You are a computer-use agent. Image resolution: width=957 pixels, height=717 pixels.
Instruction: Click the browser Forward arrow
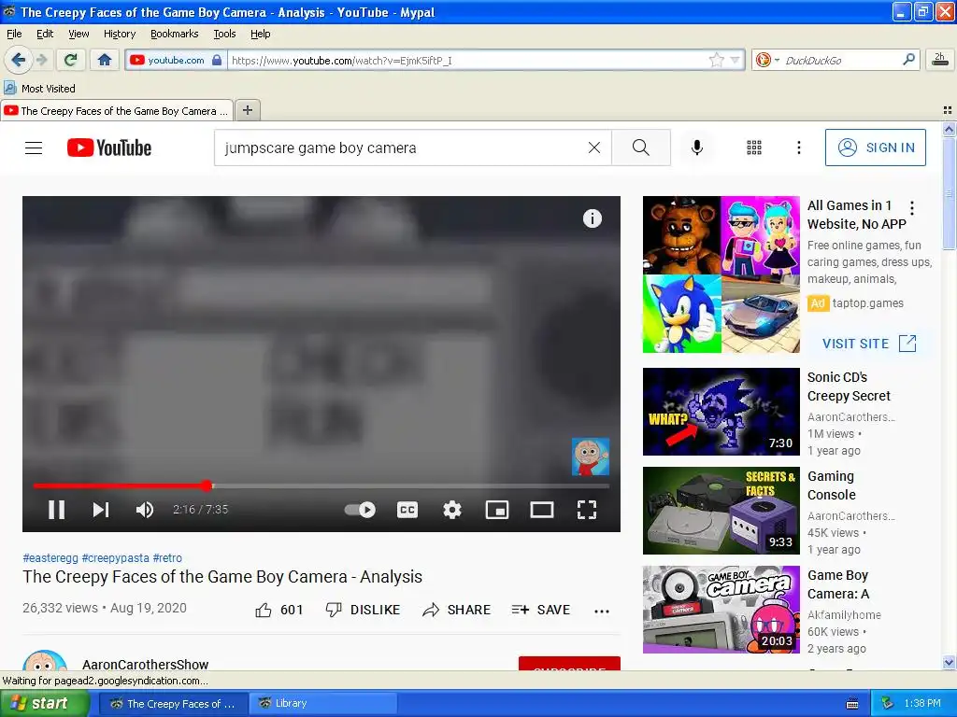[41, 60]
